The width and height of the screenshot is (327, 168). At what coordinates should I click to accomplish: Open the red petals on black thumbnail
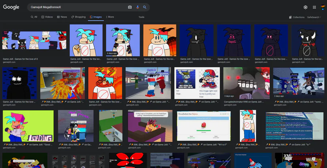128,160
